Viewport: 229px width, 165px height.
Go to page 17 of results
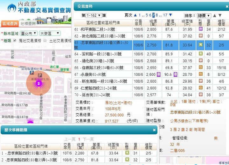[x=165, y=15]
